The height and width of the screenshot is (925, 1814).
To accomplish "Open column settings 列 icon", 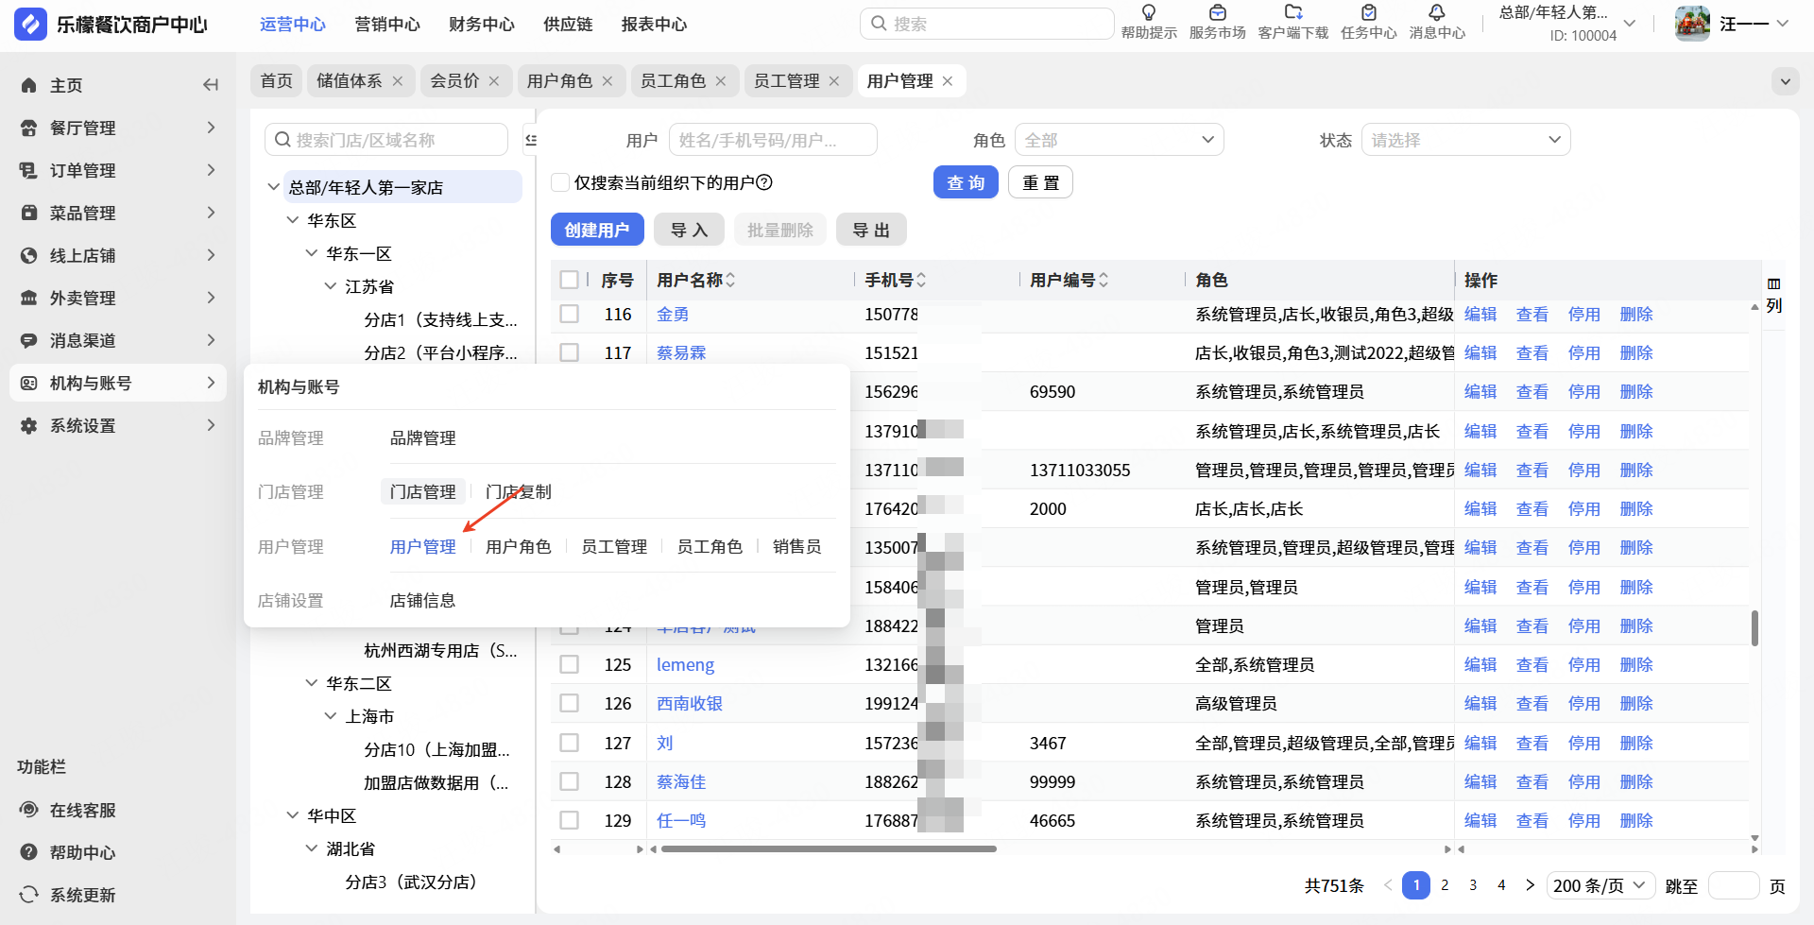I will (1774, 295).
